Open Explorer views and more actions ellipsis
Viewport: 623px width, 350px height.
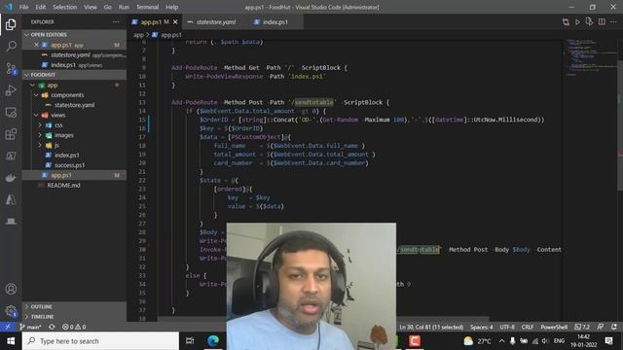116,22
